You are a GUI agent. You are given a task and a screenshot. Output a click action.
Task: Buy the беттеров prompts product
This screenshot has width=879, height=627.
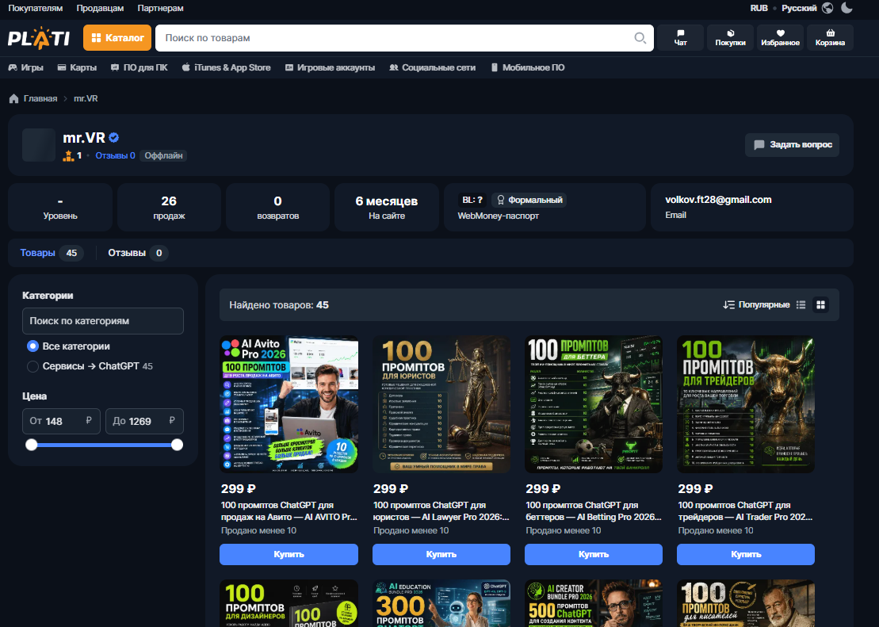pyautogui.click(x=594, y=554)
